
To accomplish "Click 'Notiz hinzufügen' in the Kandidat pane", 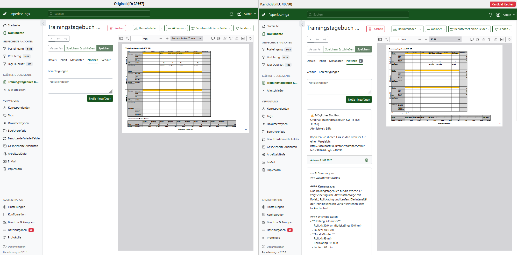I will tap(359, 100).
